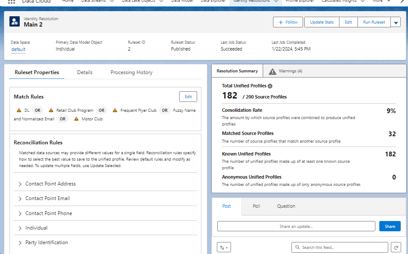Click the Fuzzy Name match rule text

tap(184, 111)
